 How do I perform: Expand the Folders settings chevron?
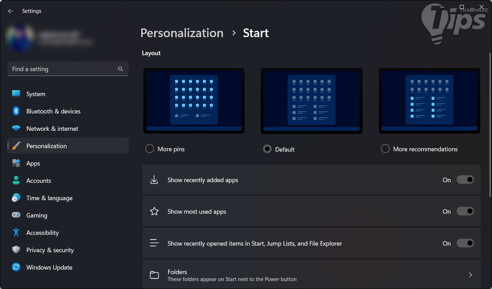click(x=470, y=275)
